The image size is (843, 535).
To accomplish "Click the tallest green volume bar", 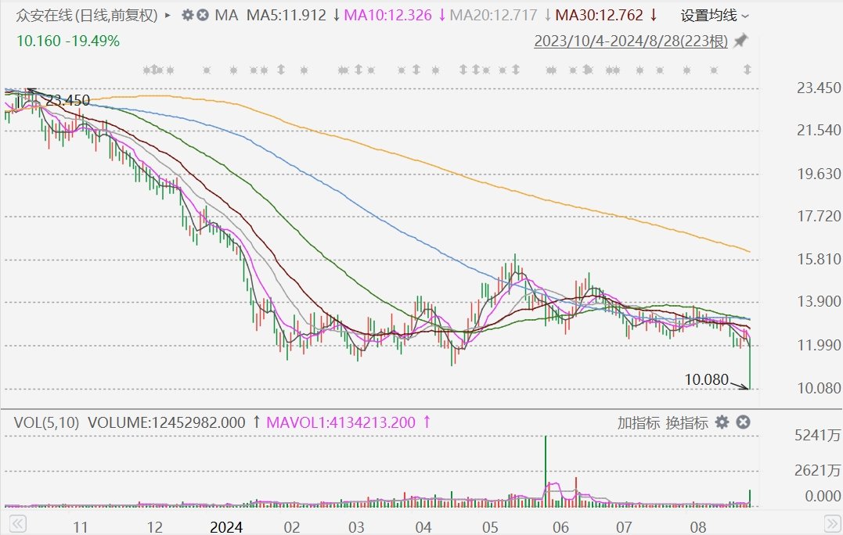I will pyautogui.click(x=545, y=471).
